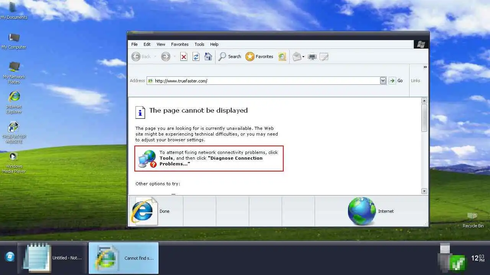Select My Documents desktop icon
This screenshot has width=490, height=275.
(x=14, y=11)
